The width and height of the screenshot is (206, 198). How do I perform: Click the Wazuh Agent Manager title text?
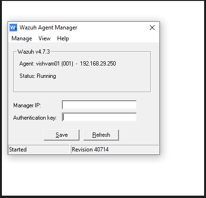(x=49, y=28)
